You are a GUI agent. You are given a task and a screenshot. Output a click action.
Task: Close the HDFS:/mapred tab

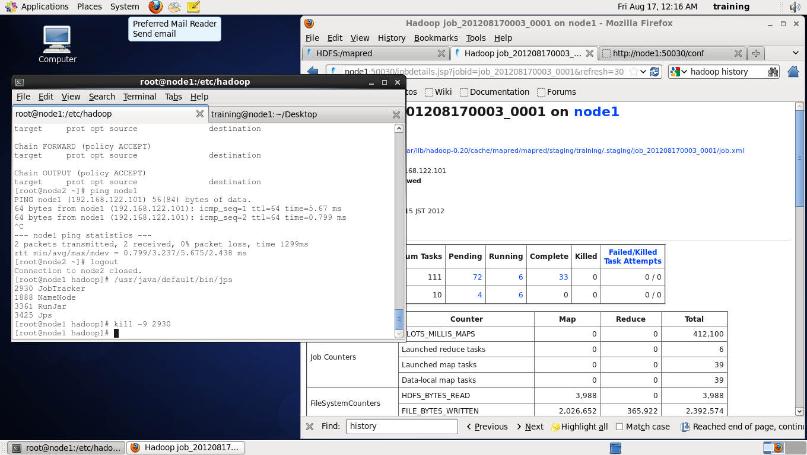tap(441, 53)
